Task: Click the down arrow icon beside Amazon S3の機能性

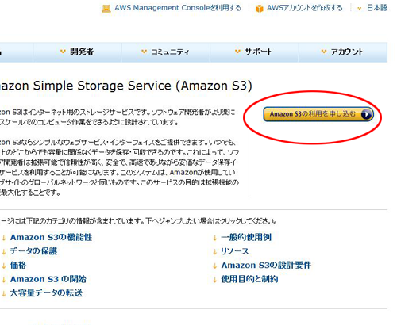Action: click(4, 238)
